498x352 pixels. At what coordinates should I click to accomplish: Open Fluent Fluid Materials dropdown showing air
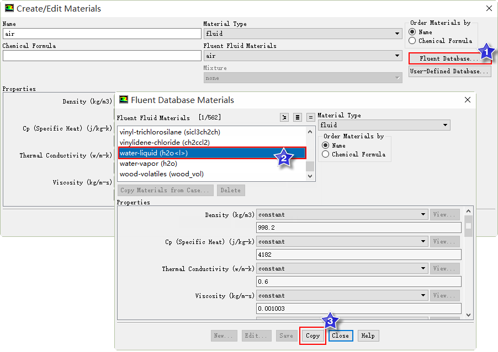click(303, 56)
